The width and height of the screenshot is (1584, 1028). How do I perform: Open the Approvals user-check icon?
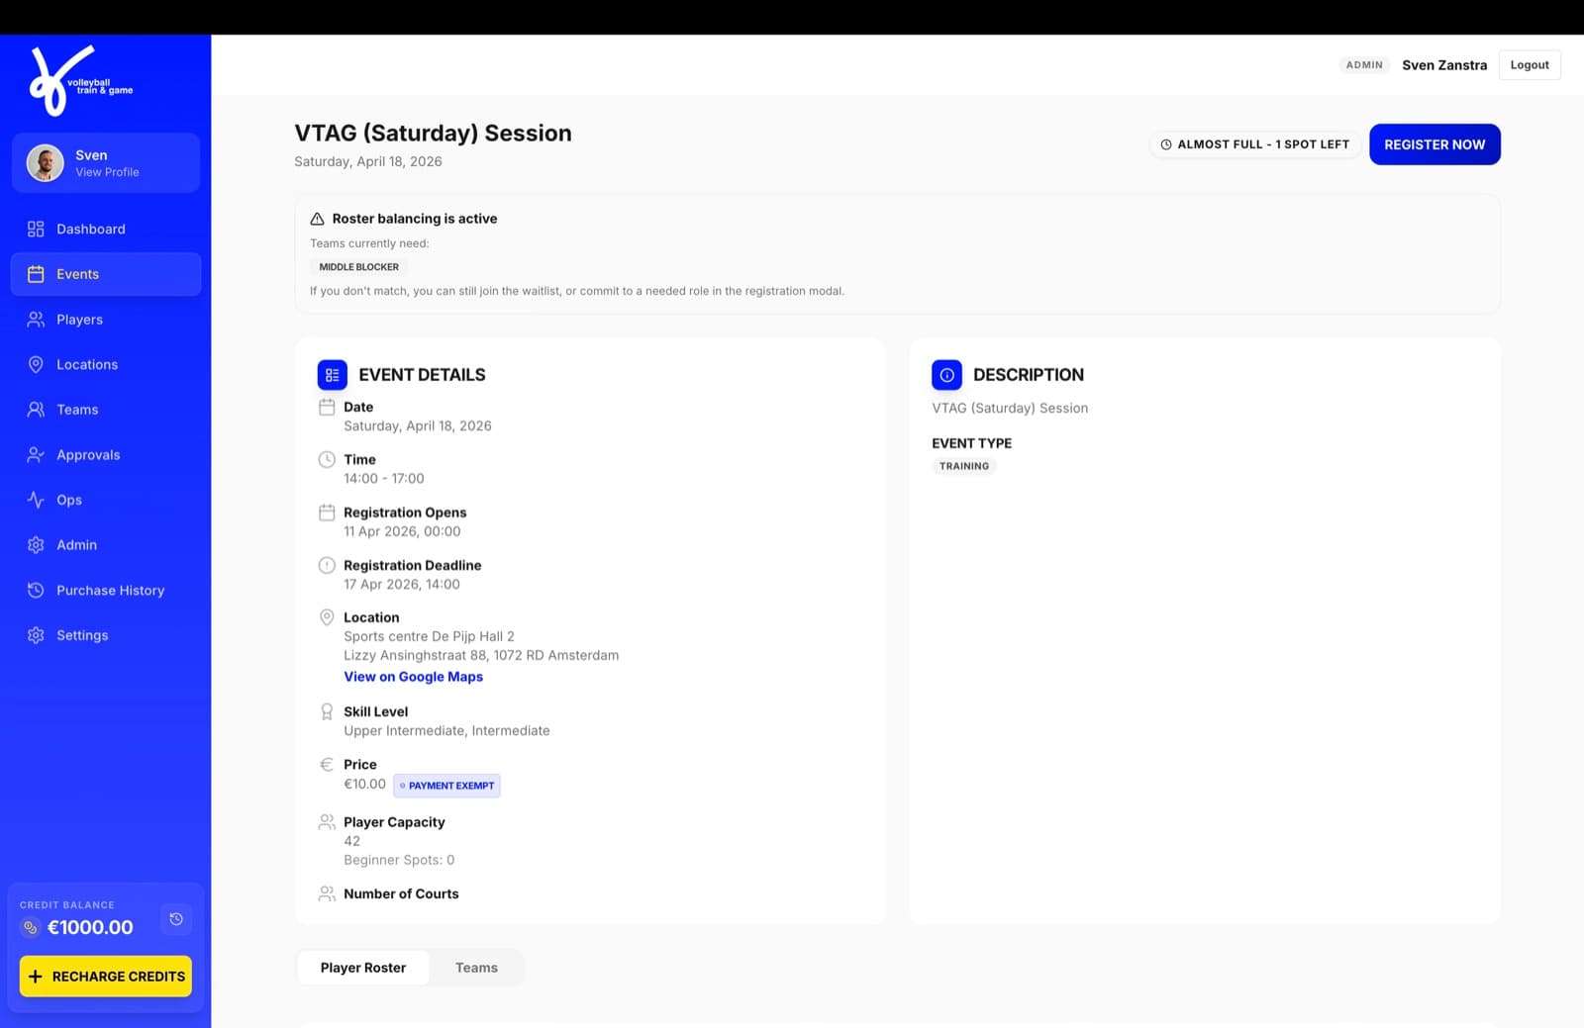click(36, 455)
